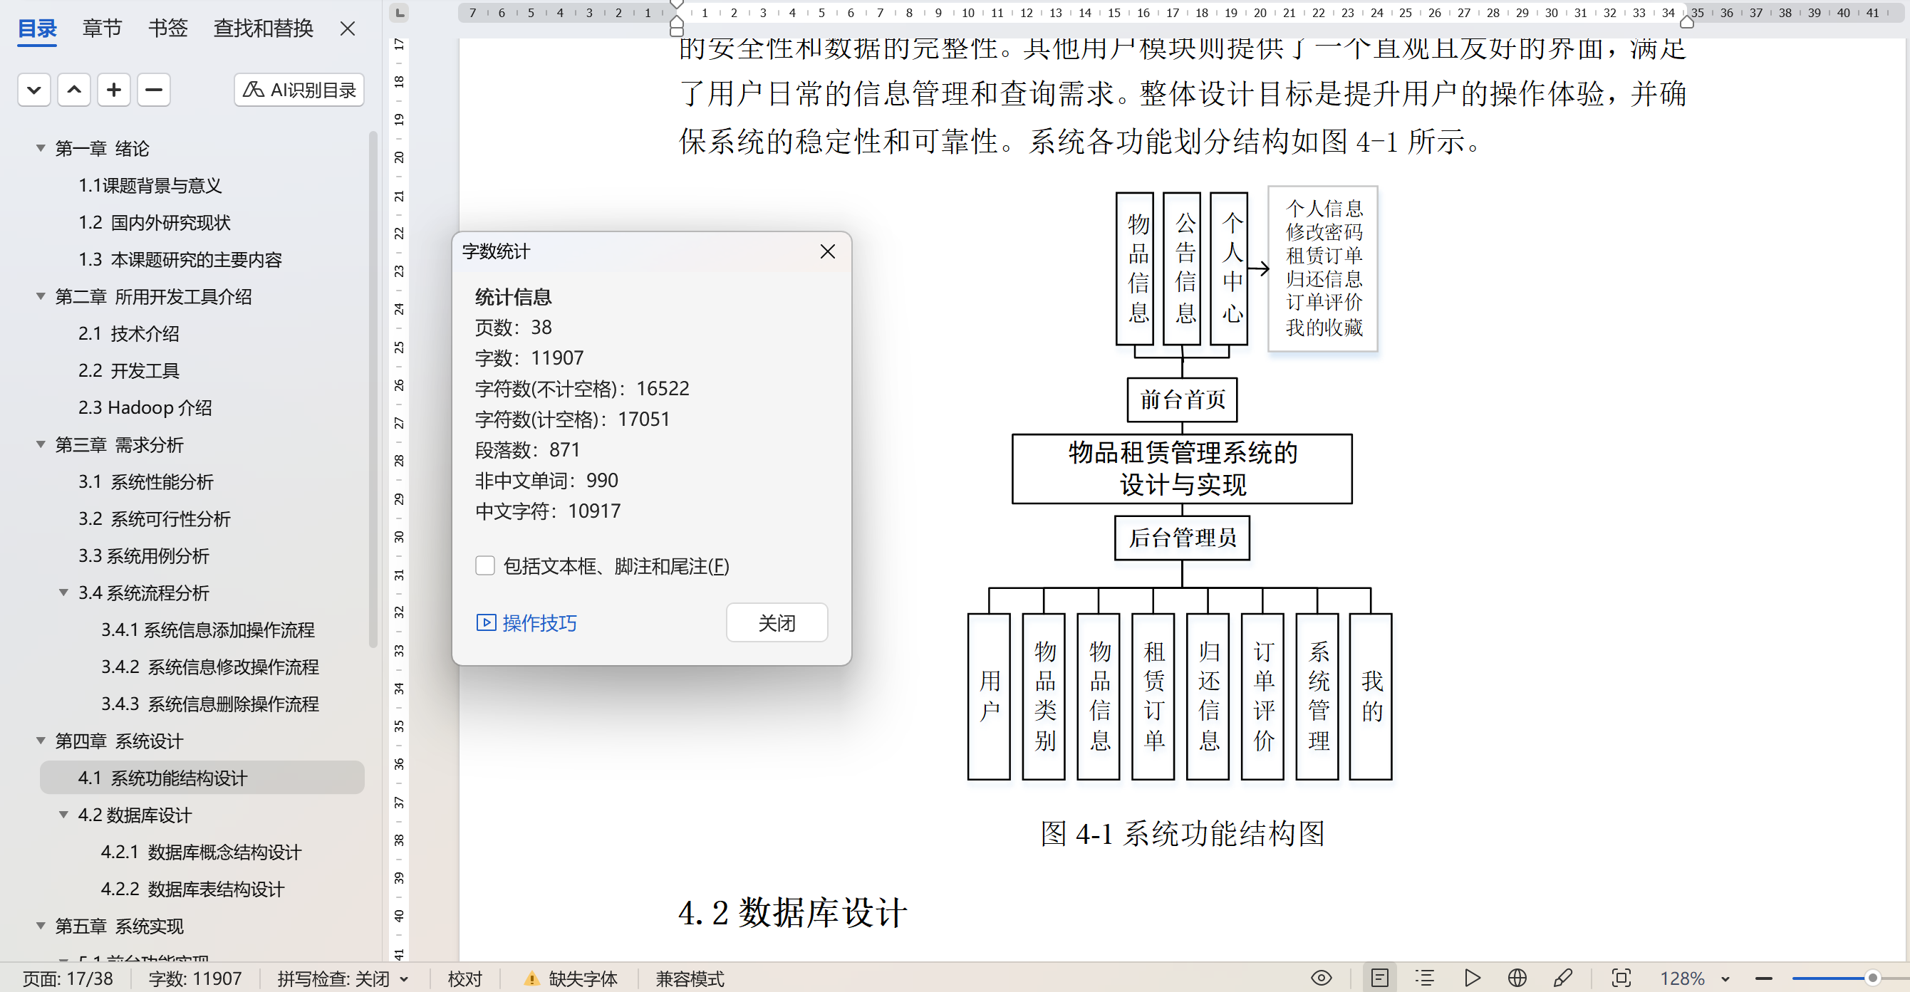Image resolution: width=1910 pixels, height=992 pixels.
Task: Select the web layout globe icon
Action: (x=1517, y=978)
